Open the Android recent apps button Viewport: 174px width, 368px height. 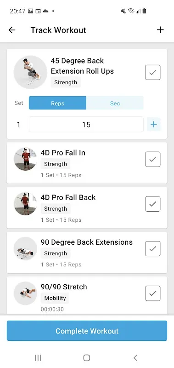point(38,358)
